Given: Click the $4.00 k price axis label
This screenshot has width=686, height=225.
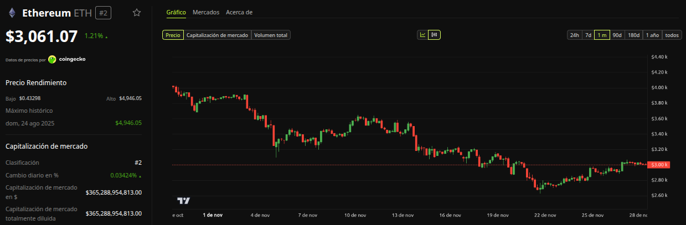Looking at the screenshot, I should click(x=660, y=87).
